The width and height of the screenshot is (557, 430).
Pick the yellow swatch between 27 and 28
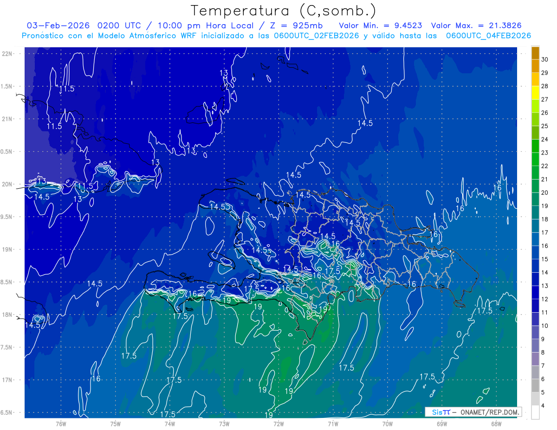(535, 93)
